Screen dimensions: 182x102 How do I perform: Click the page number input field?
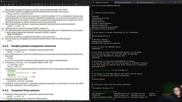click(24, 4)
